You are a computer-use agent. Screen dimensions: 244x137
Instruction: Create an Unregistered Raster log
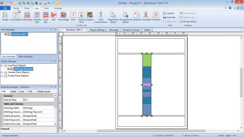coord(125,18)
